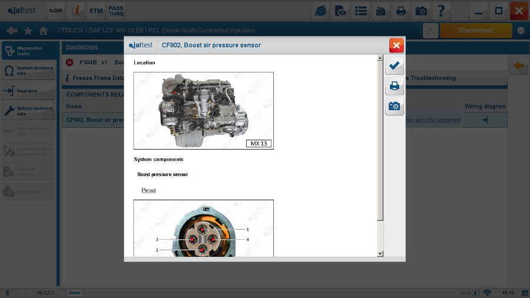Minimize the Jaltest window
Viewport: 530px width, 298px height.
click(479, 11)
